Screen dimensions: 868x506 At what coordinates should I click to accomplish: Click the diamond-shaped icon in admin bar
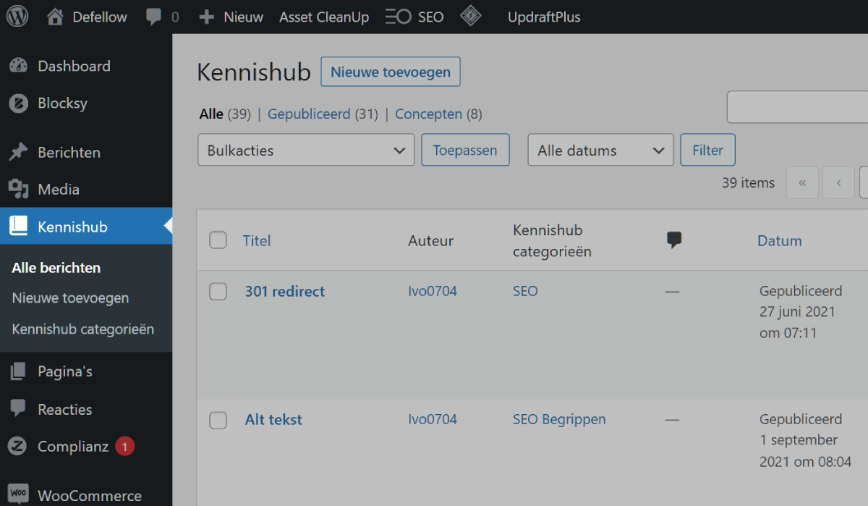tap(471, 16)
